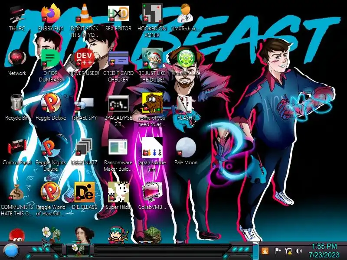Click the 7/23/2023 date in tray
The image size is (347, 260).
[324, 254]
